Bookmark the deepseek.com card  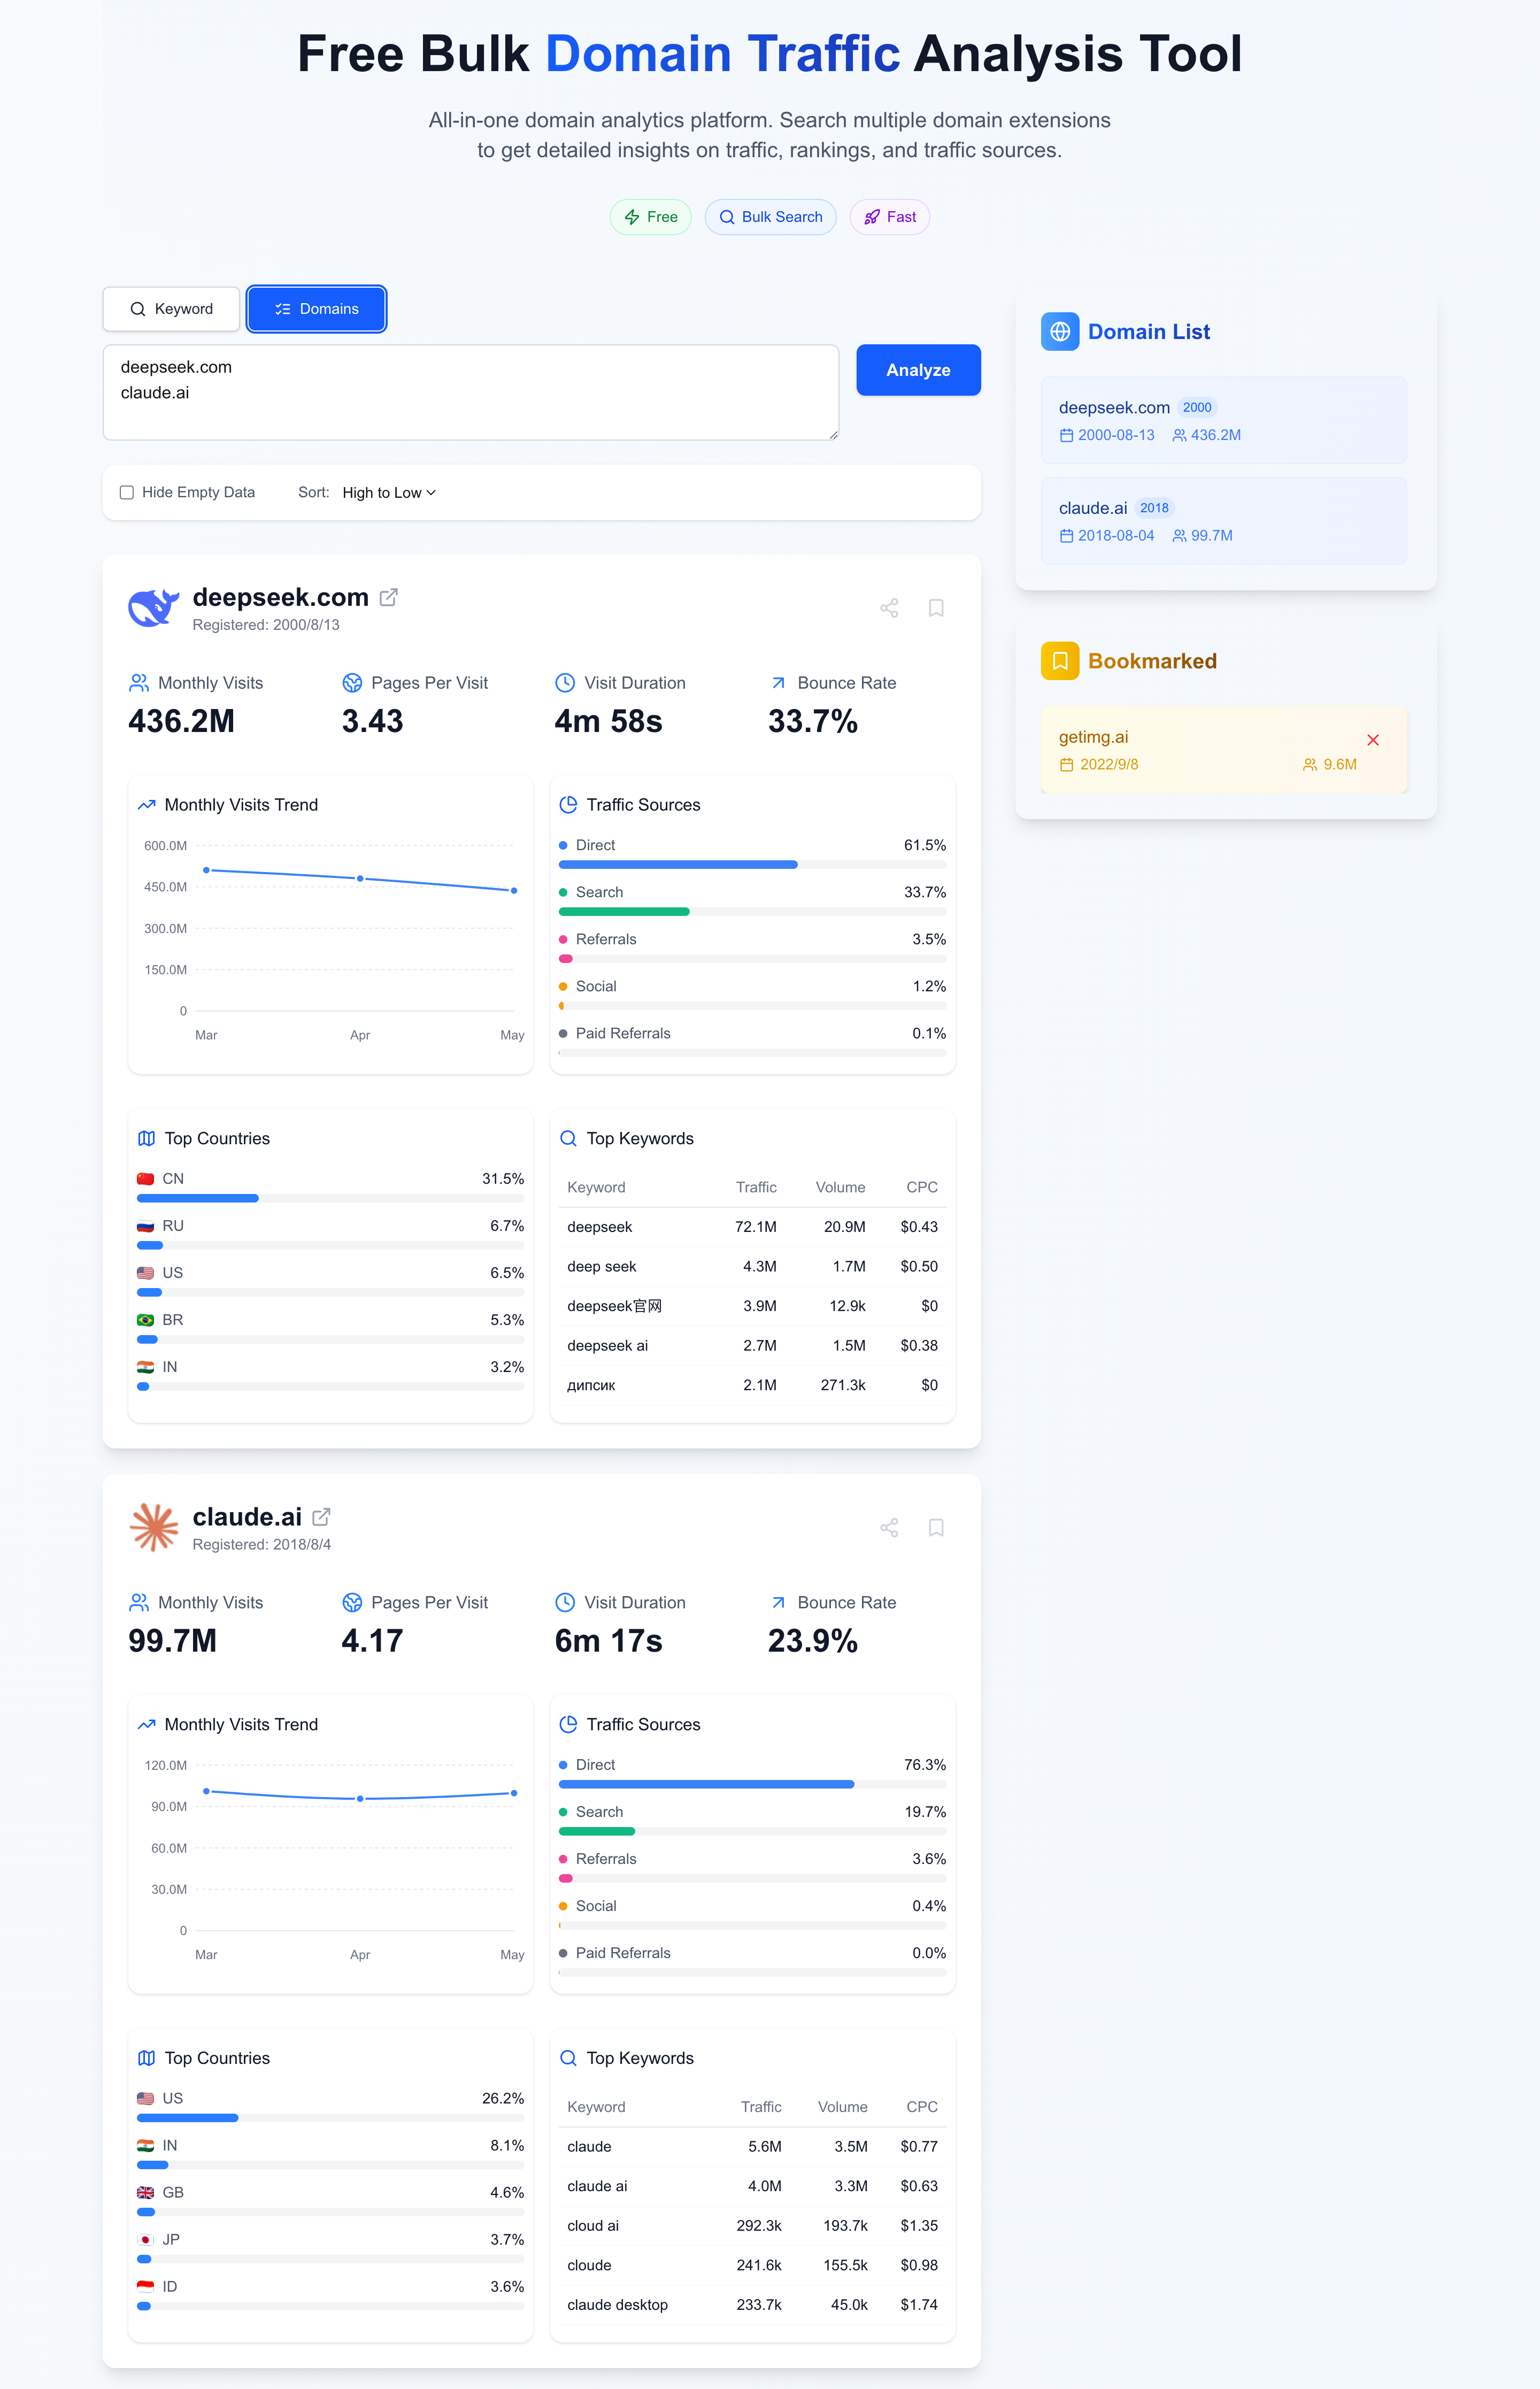pyautogui.click(x=936, y=608)
